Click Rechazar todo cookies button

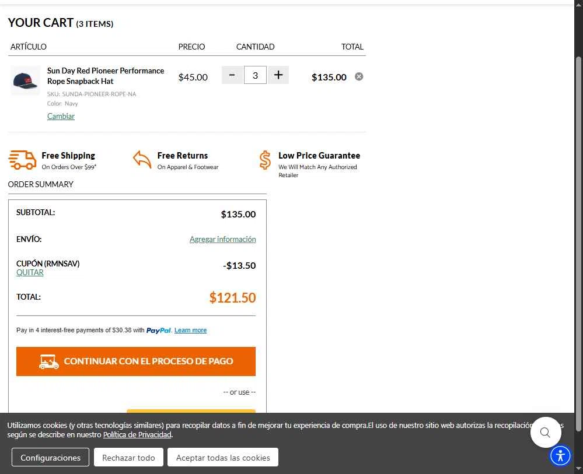pos(128,457)
